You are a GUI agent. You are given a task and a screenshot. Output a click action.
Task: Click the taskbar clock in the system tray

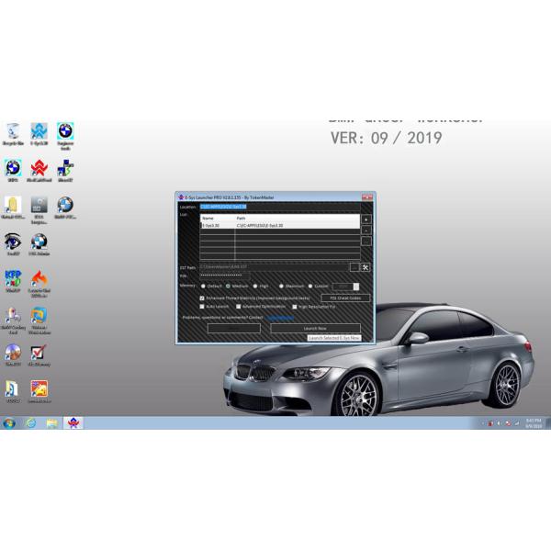click(533, 423)
